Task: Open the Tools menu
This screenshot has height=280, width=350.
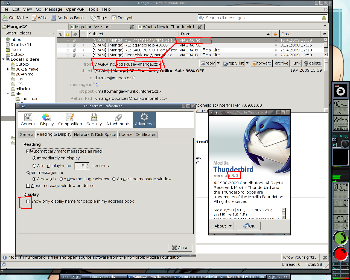Action: click(93, 9)
